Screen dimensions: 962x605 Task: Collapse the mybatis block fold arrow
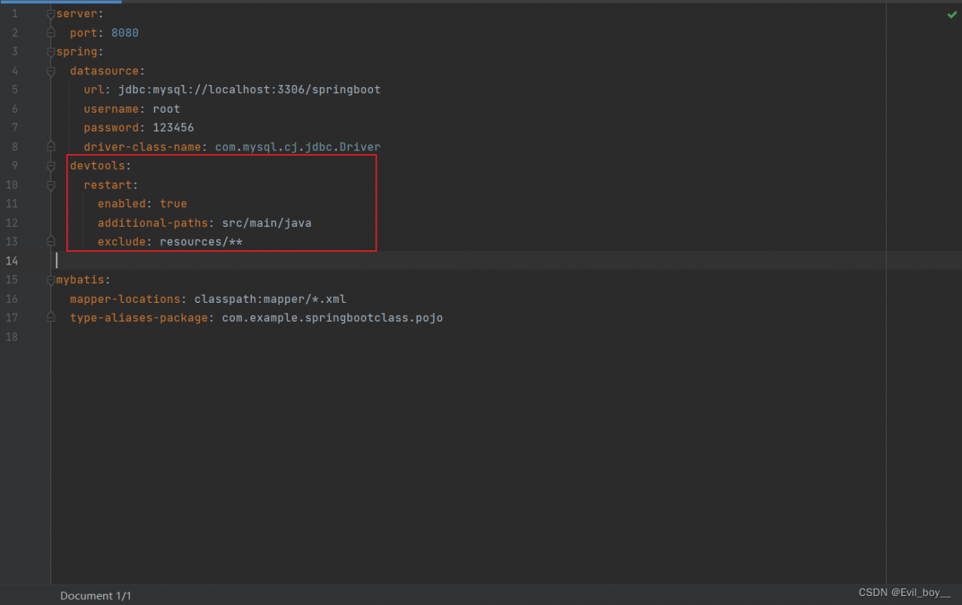coord(51,280)
